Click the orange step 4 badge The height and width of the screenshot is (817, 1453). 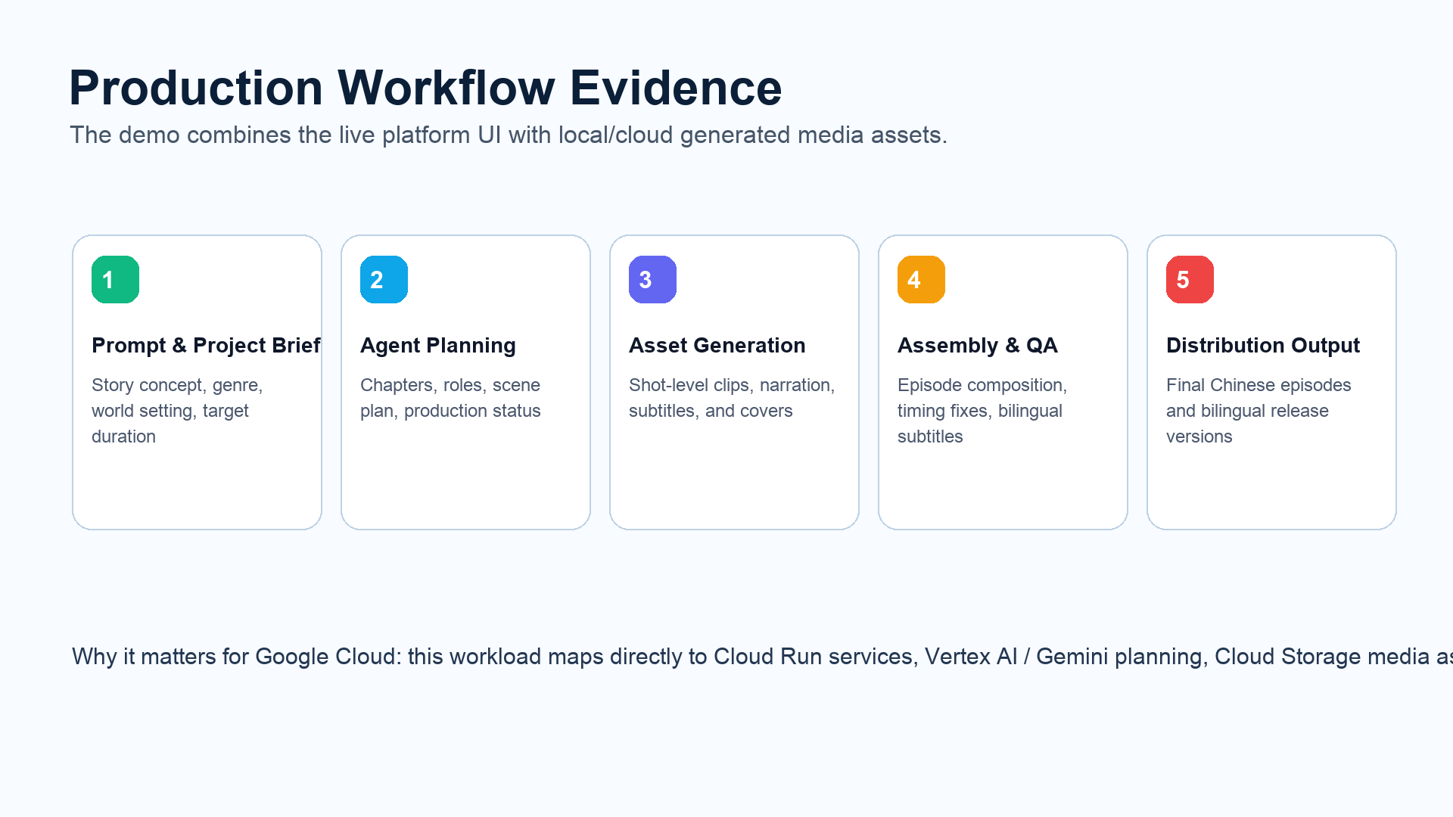click(x=921, y=279)
